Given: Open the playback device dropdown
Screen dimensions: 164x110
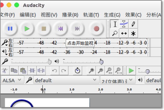Looking at the screenshot, I should click(x=153, y=80).
